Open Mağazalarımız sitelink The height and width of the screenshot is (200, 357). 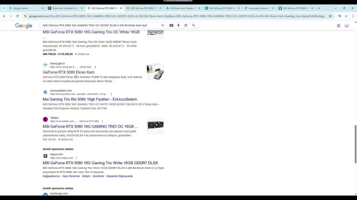(x=51, y=176)
